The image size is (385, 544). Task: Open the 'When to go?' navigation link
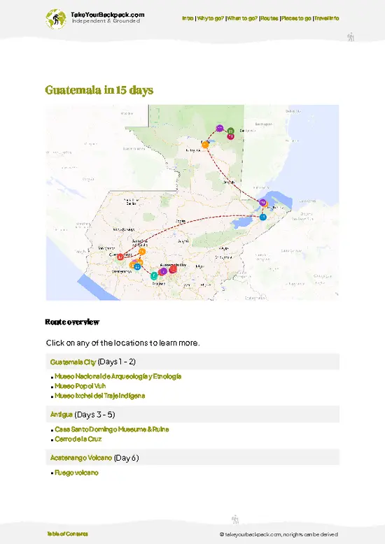click(x=242, y=18)
